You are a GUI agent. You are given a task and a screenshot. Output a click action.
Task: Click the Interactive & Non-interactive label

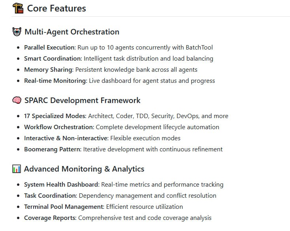click(66, 138)
